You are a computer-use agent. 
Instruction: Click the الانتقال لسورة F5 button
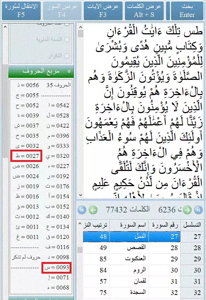point(21,11)
